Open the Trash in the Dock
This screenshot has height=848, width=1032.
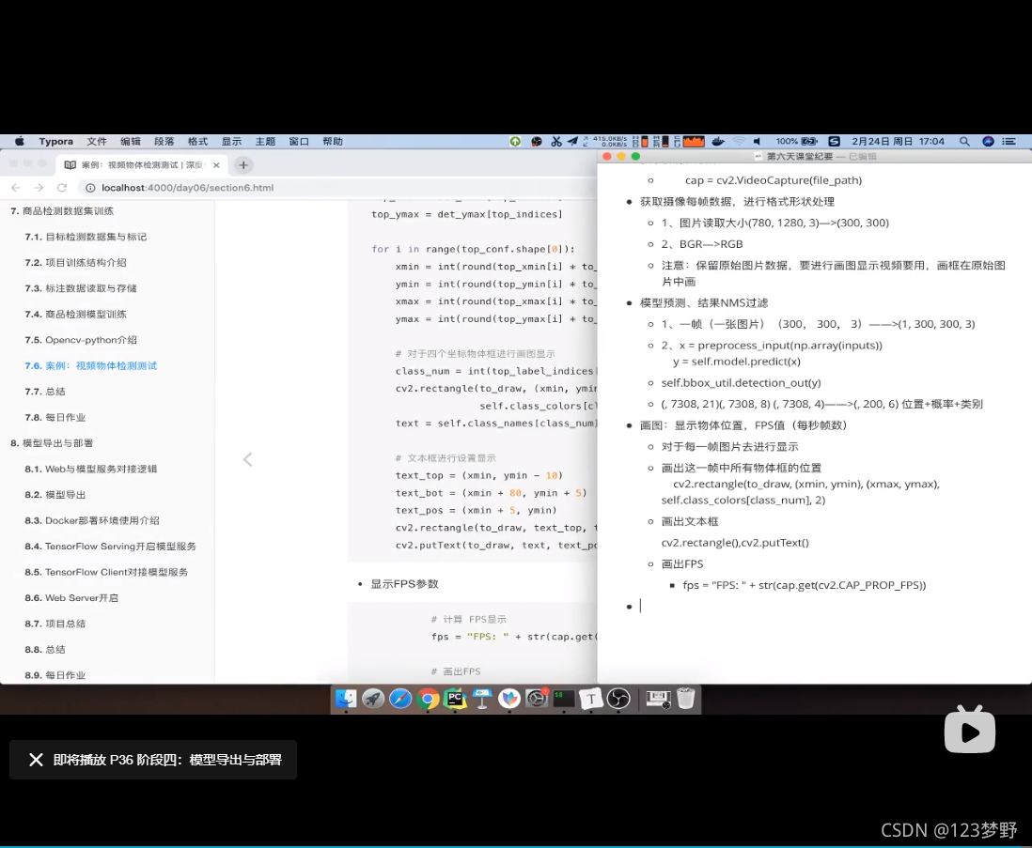[x=685, y=698]
